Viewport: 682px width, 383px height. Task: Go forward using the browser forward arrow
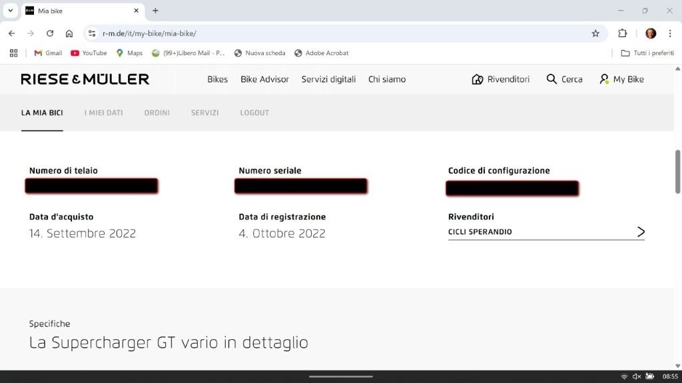(x=31, y=33)
